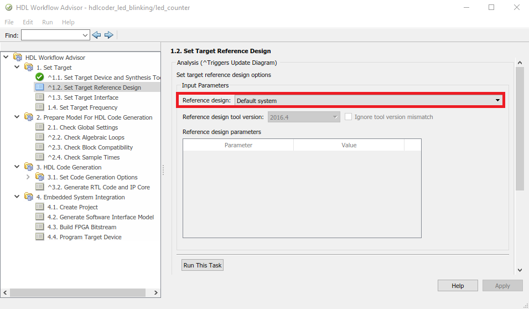Image resolution: width=529 pixels, height=309 pixels.
Task: Open the Find combo box dropdown
Action: 85,35
